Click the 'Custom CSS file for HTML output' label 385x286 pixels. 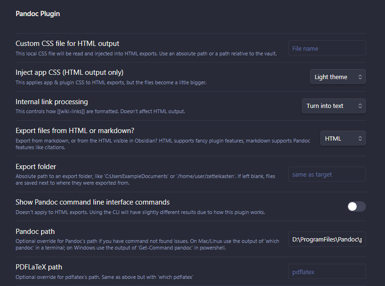[x=67, y=44]
